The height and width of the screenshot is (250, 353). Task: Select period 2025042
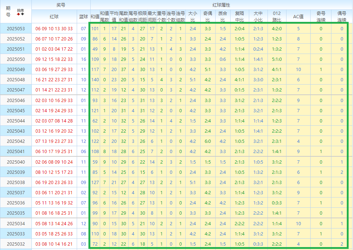[16, 141]
